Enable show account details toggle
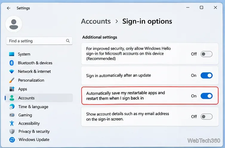 tap(206, 117)
